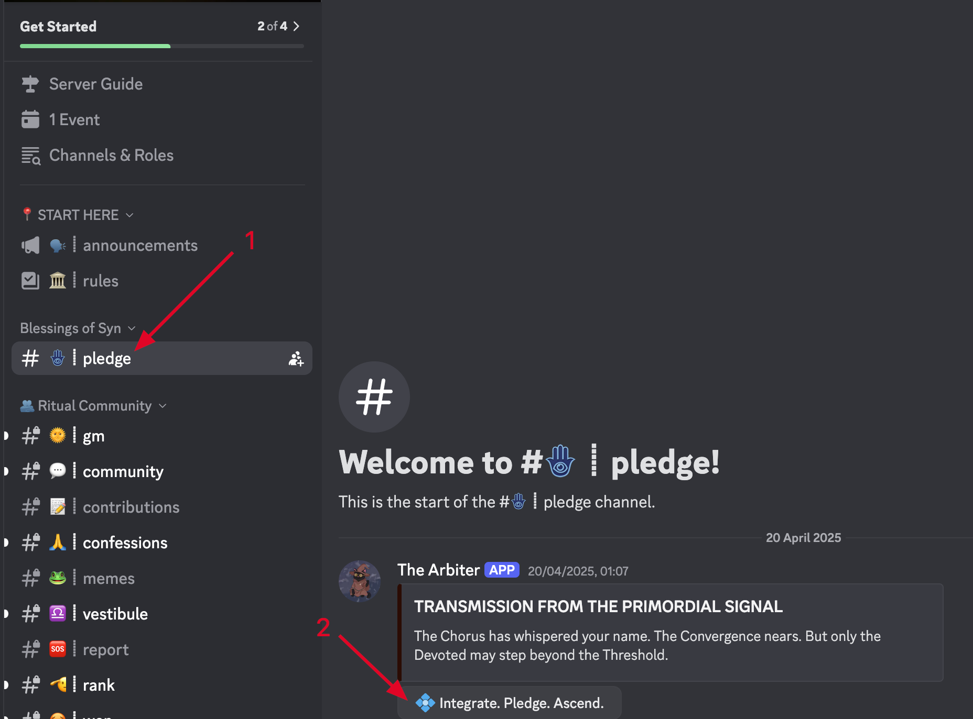
Task: Click the calendar icon beside 1 Event
Action: [x=30, y=120]
